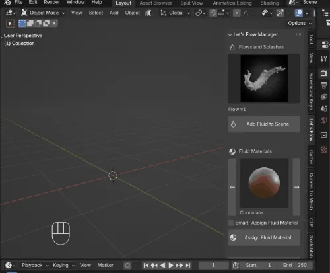This screenshot has height=273, width=330.
Task: Open the Curves To Mesh sidebar tab
Action: 311,191
